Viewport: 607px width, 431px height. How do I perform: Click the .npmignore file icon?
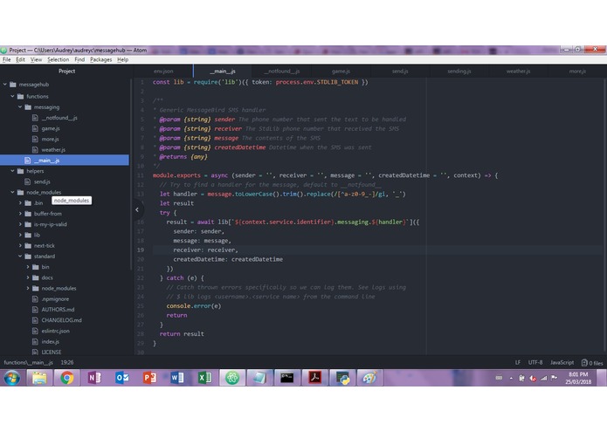(x=35, y=298)
